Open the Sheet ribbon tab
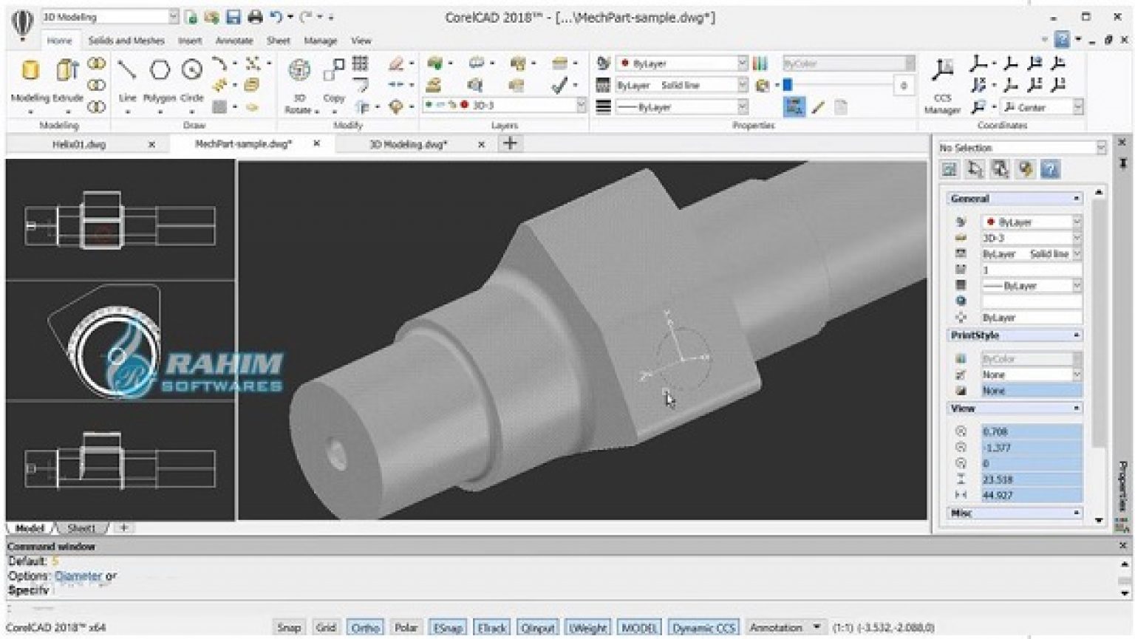The width and height of the screenshot is (1135, 639). click(279, 41)
